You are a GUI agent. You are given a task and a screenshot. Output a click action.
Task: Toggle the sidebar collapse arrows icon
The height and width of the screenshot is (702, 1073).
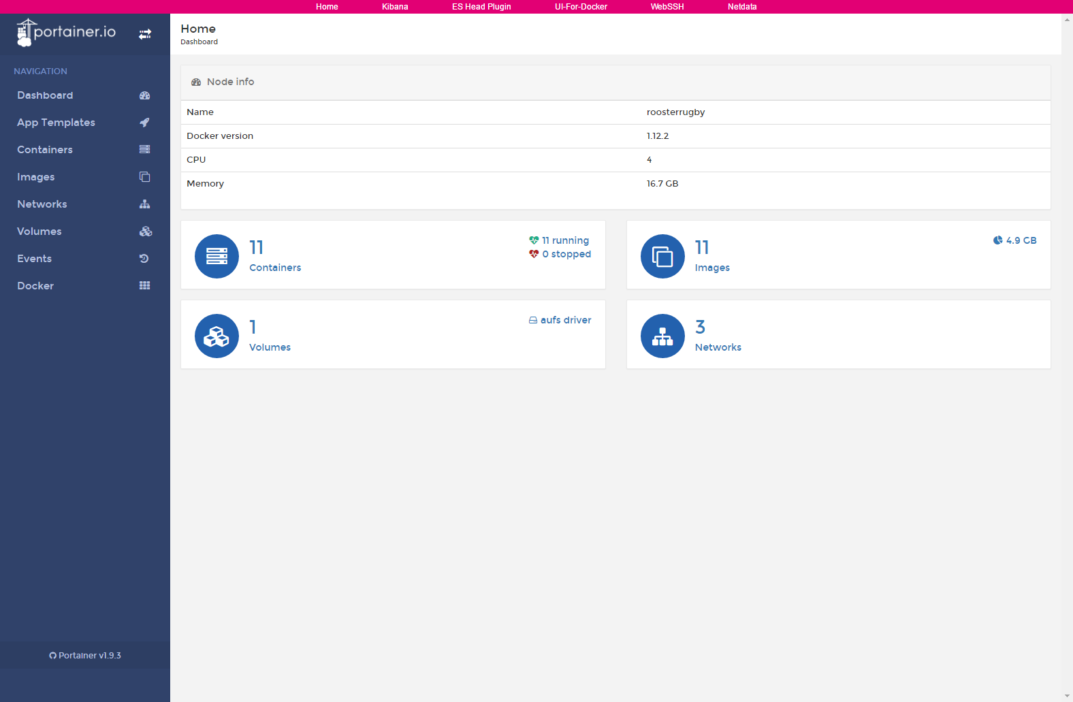pos(145,34)
